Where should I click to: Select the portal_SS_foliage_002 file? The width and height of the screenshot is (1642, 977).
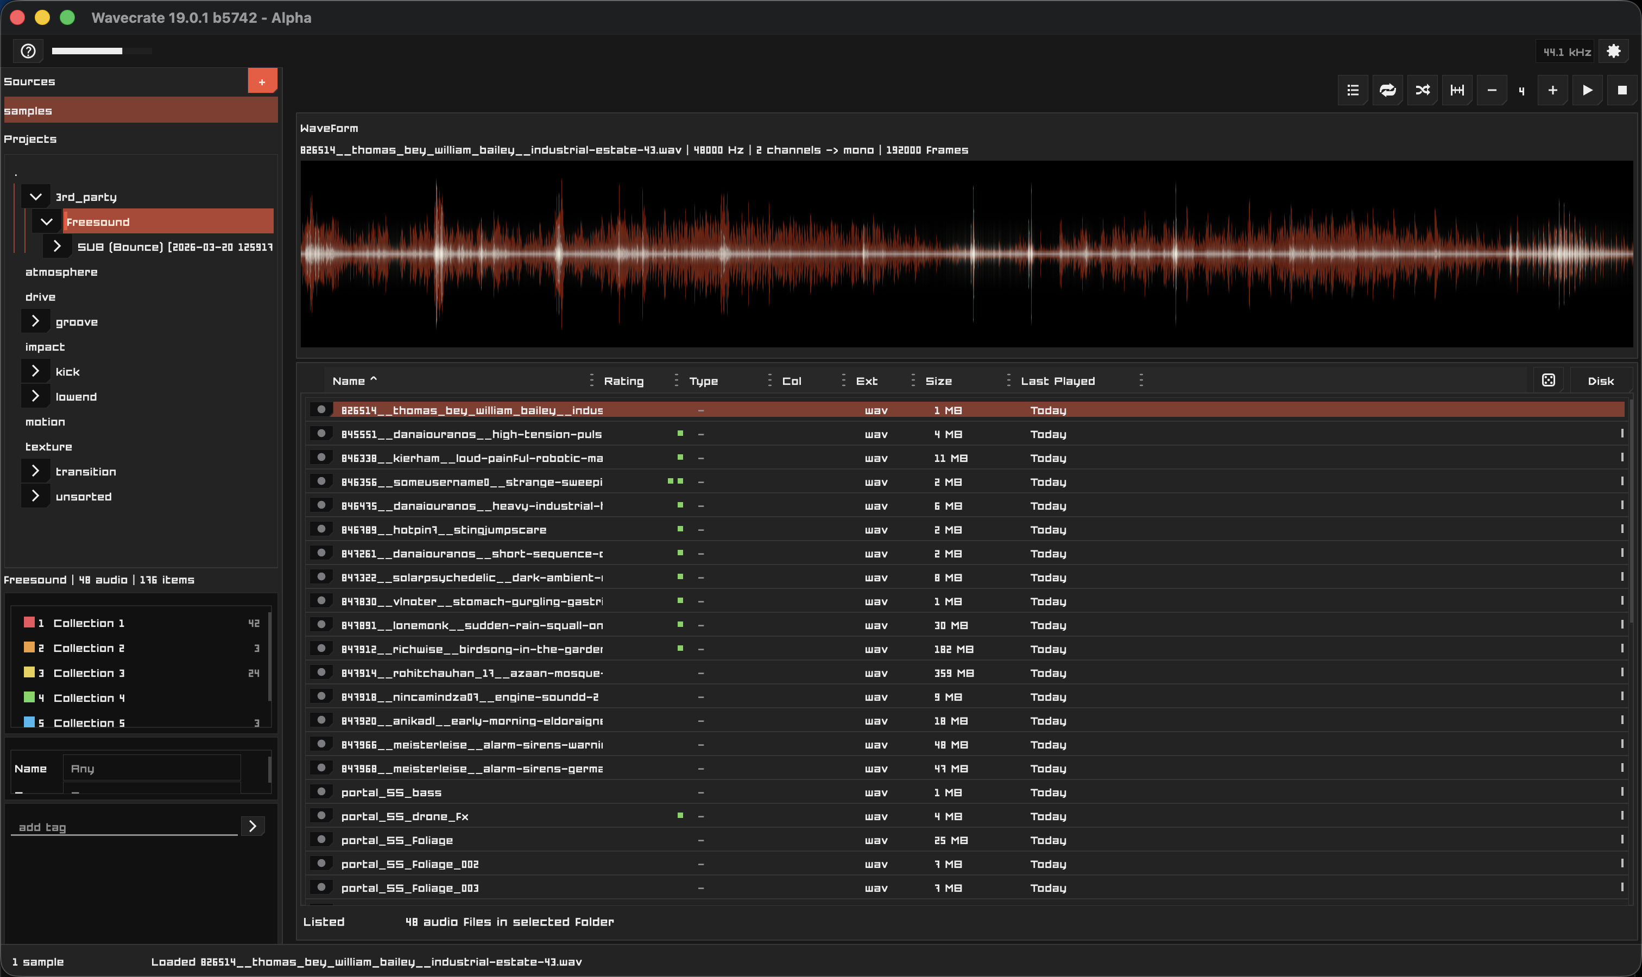click(966, 864)
